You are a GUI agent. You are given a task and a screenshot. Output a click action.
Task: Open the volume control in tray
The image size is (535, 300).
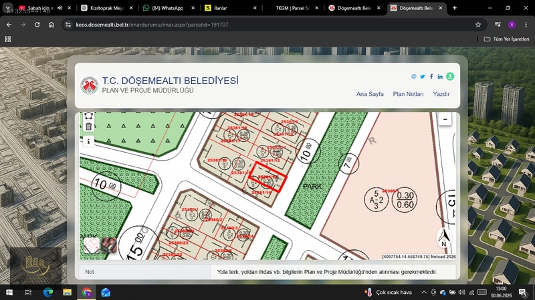click(x=462, y=293)
